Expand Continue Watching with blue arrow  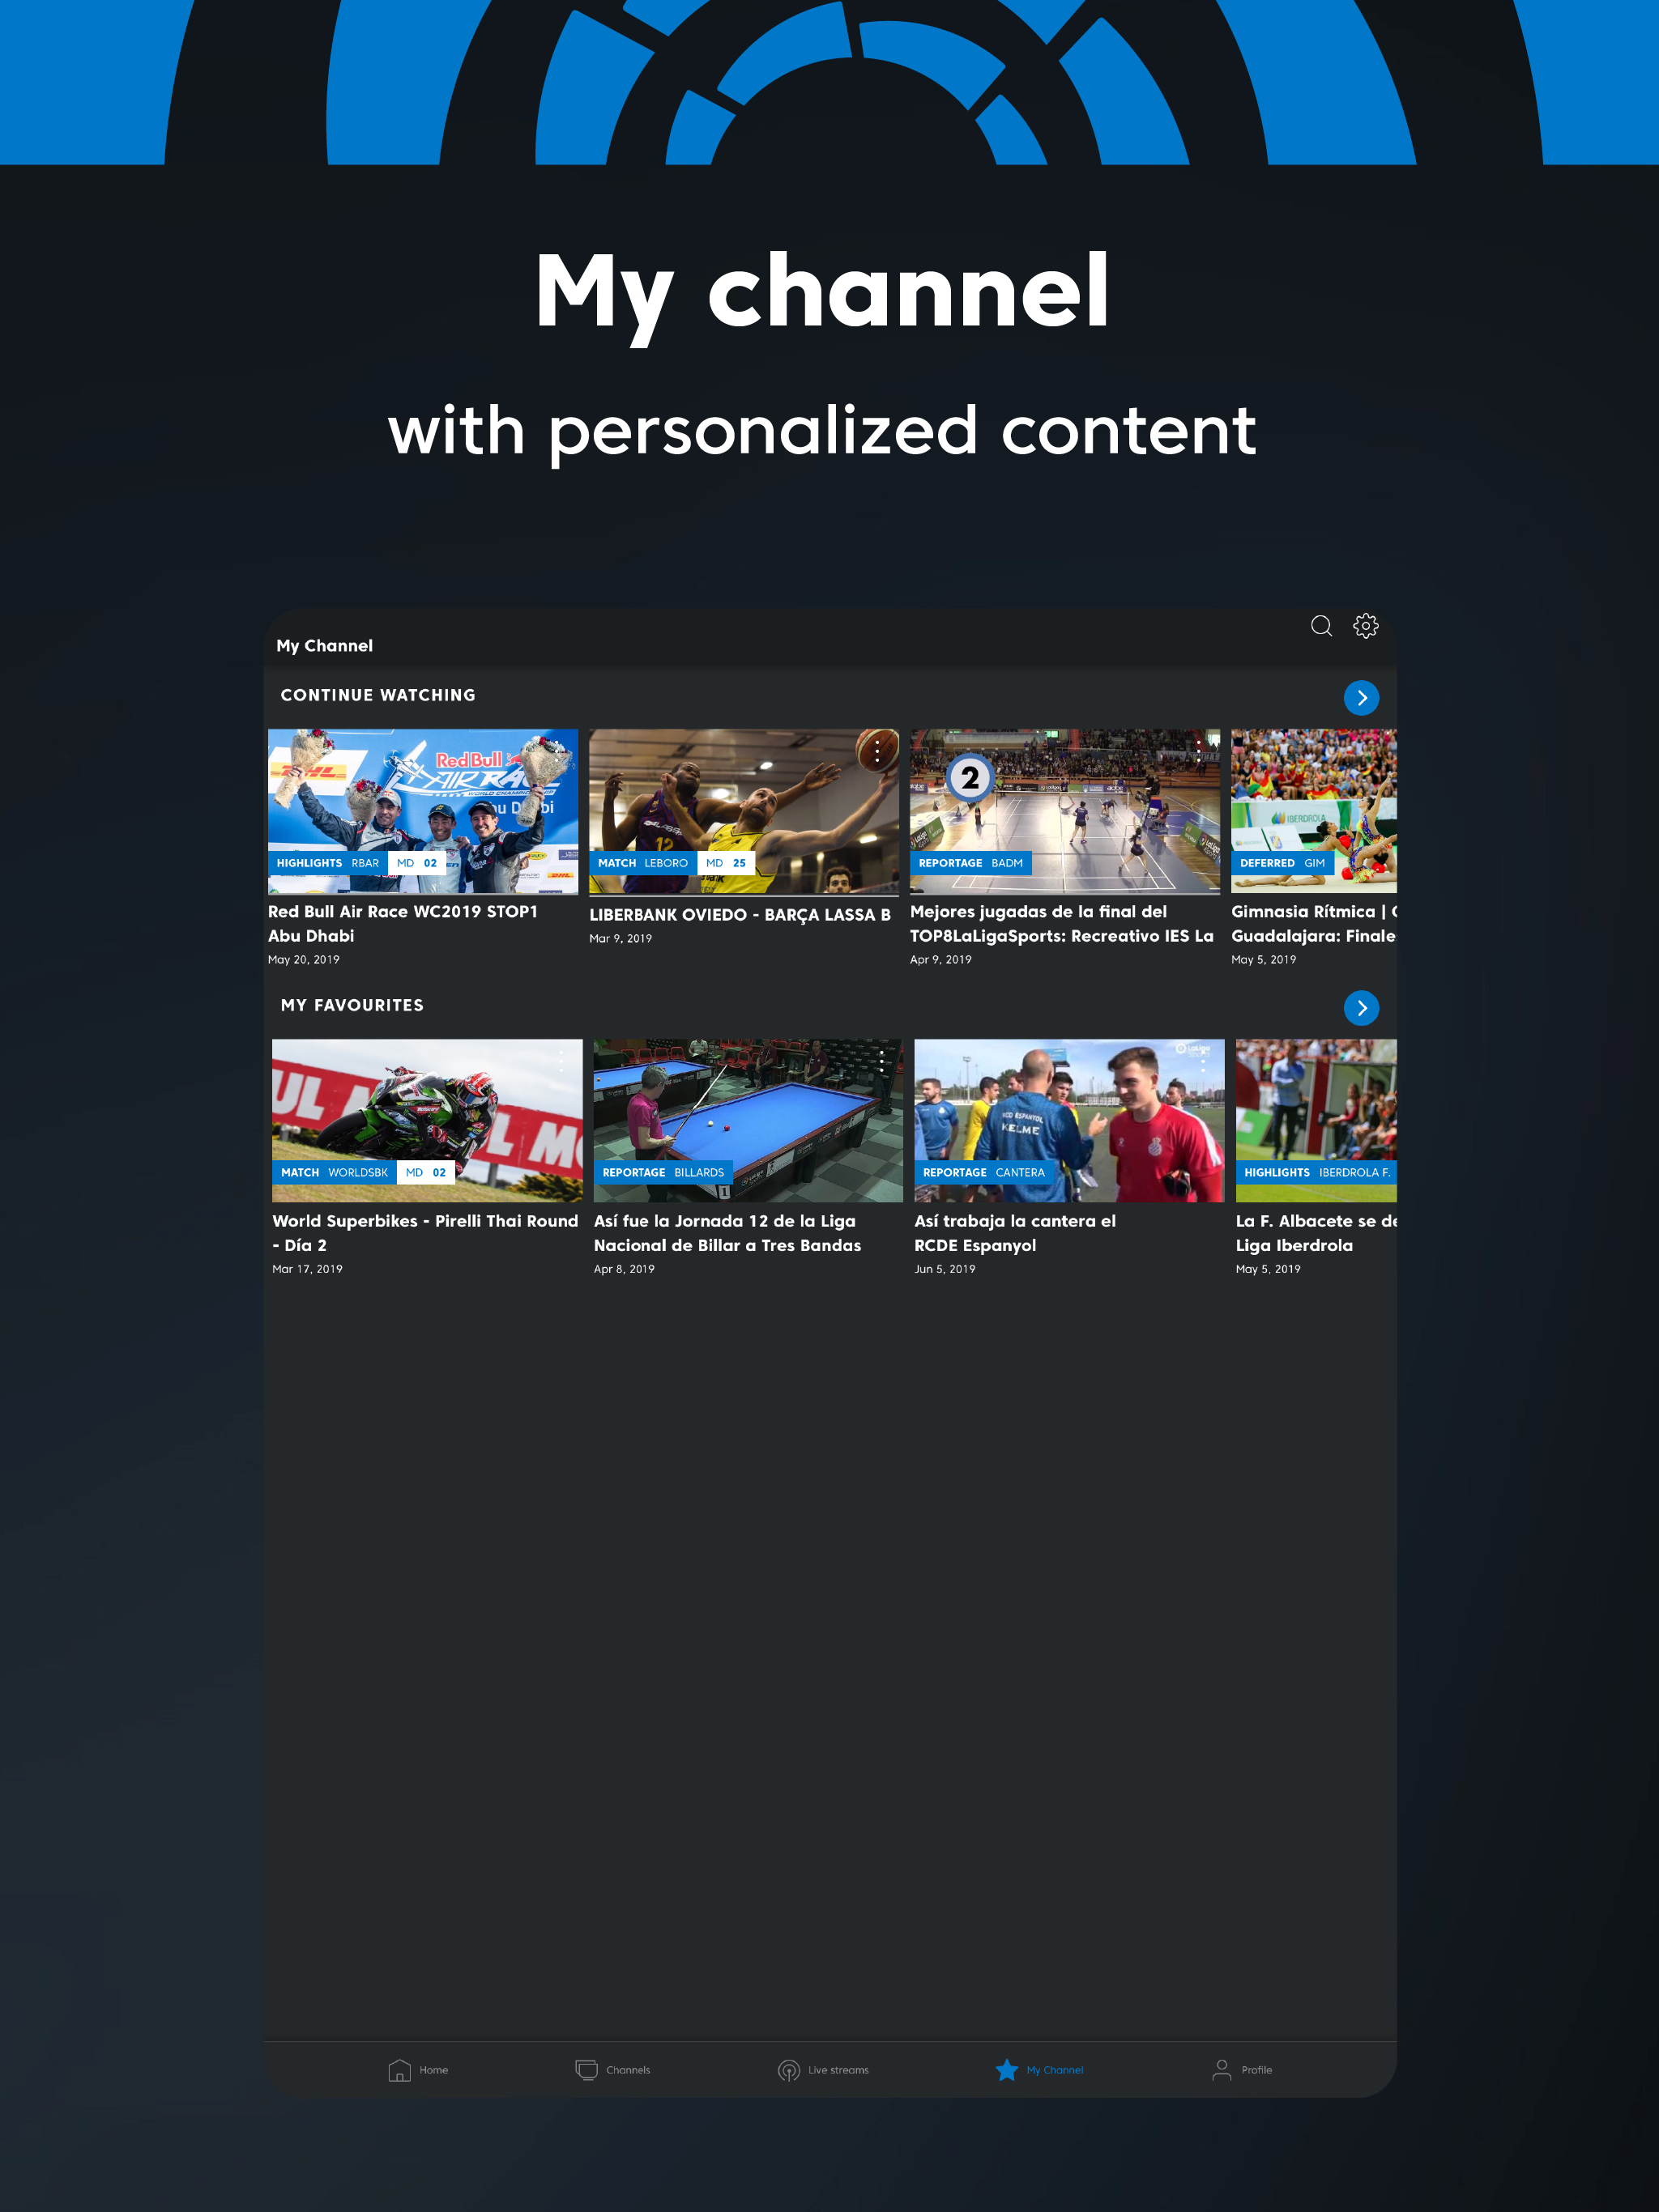(1361, 698)
